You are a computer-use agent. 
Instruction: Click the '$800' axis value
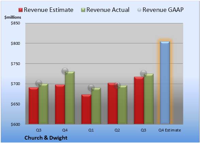click(x=15, y=43)
